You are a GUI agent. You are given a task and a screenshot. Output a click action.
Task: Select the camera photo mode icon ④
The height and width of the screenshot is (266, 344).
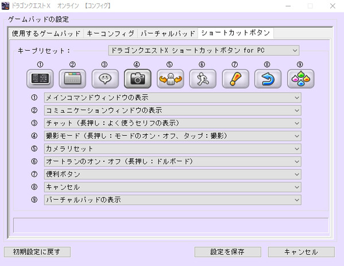138,79
